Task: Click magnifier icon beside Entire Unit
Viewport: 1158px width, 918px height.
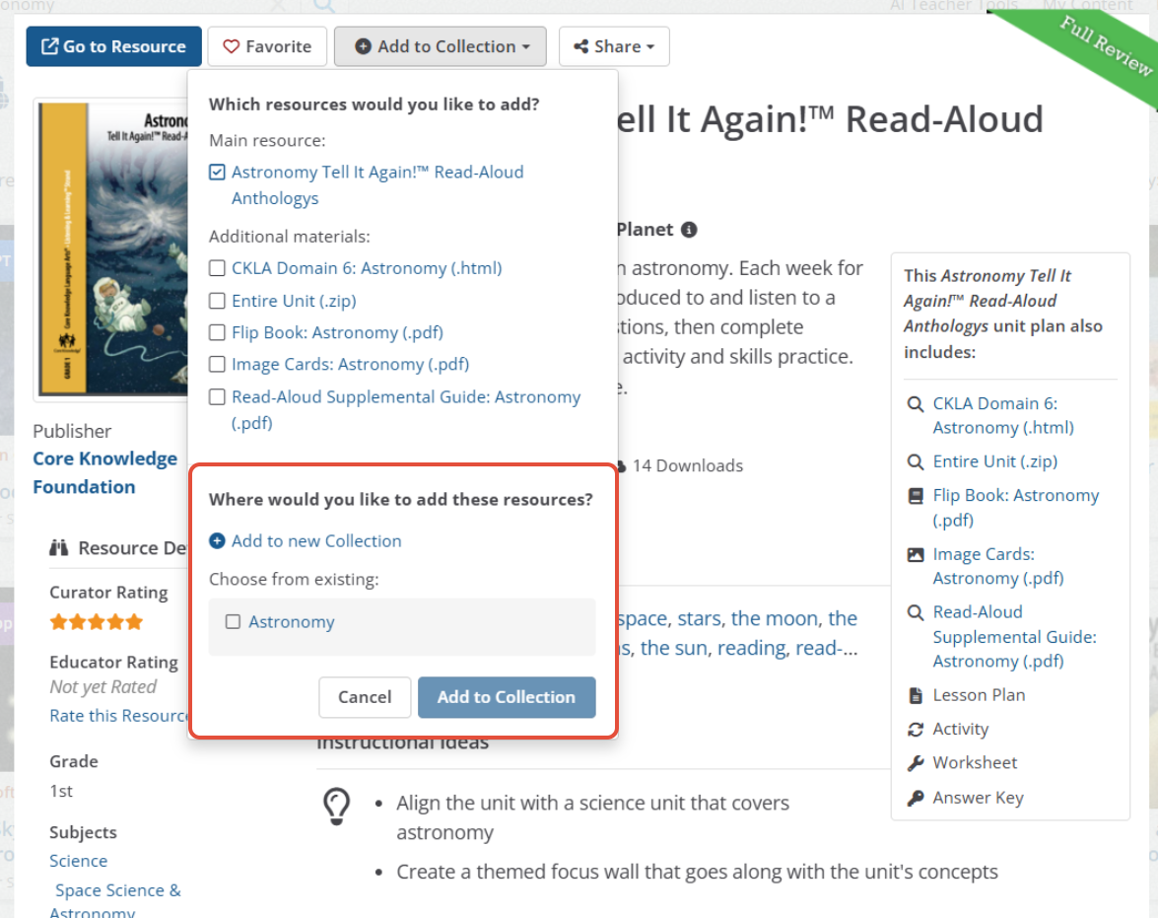Action: (x=915, y=461)
